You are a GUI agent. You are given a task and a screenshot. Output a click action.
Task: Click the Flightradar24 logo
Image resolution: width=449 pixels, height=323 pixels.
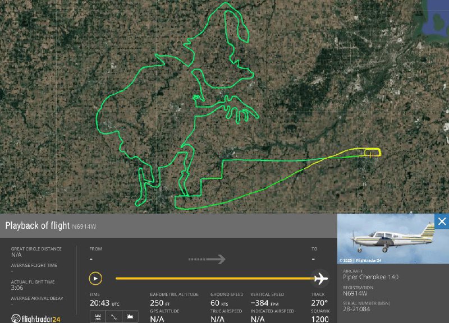pos(36,319)
